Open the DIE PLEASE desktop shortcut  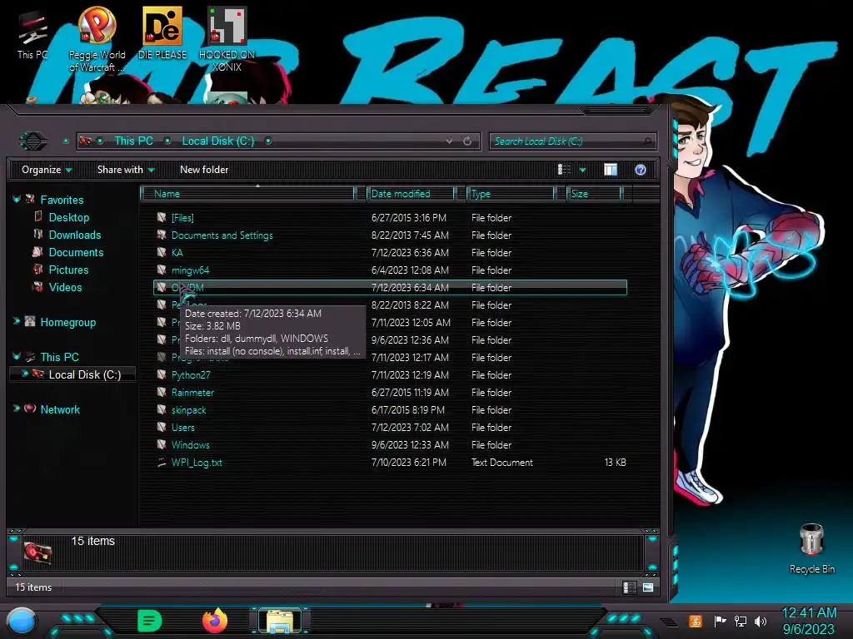162,32
